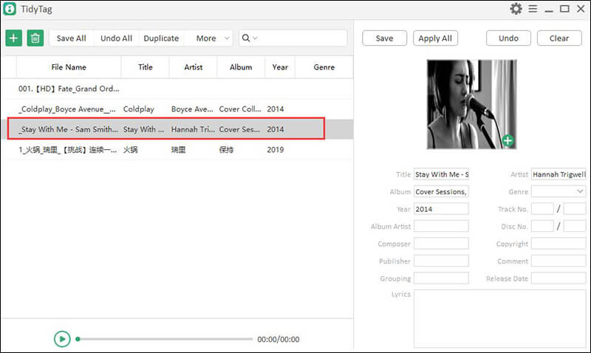Click the playback progress slider handle
Image resolution: width=591 pixels, height=353 pixels.
78,339
